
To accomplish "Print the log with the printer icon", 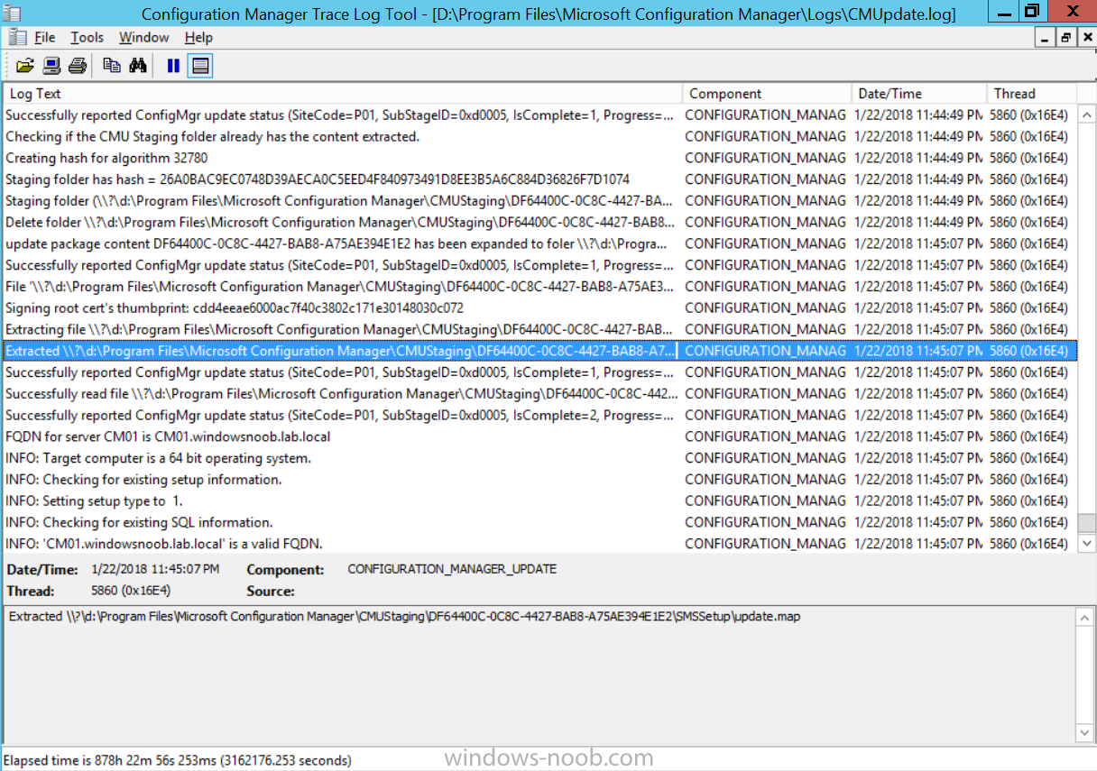I will (78, 65).
